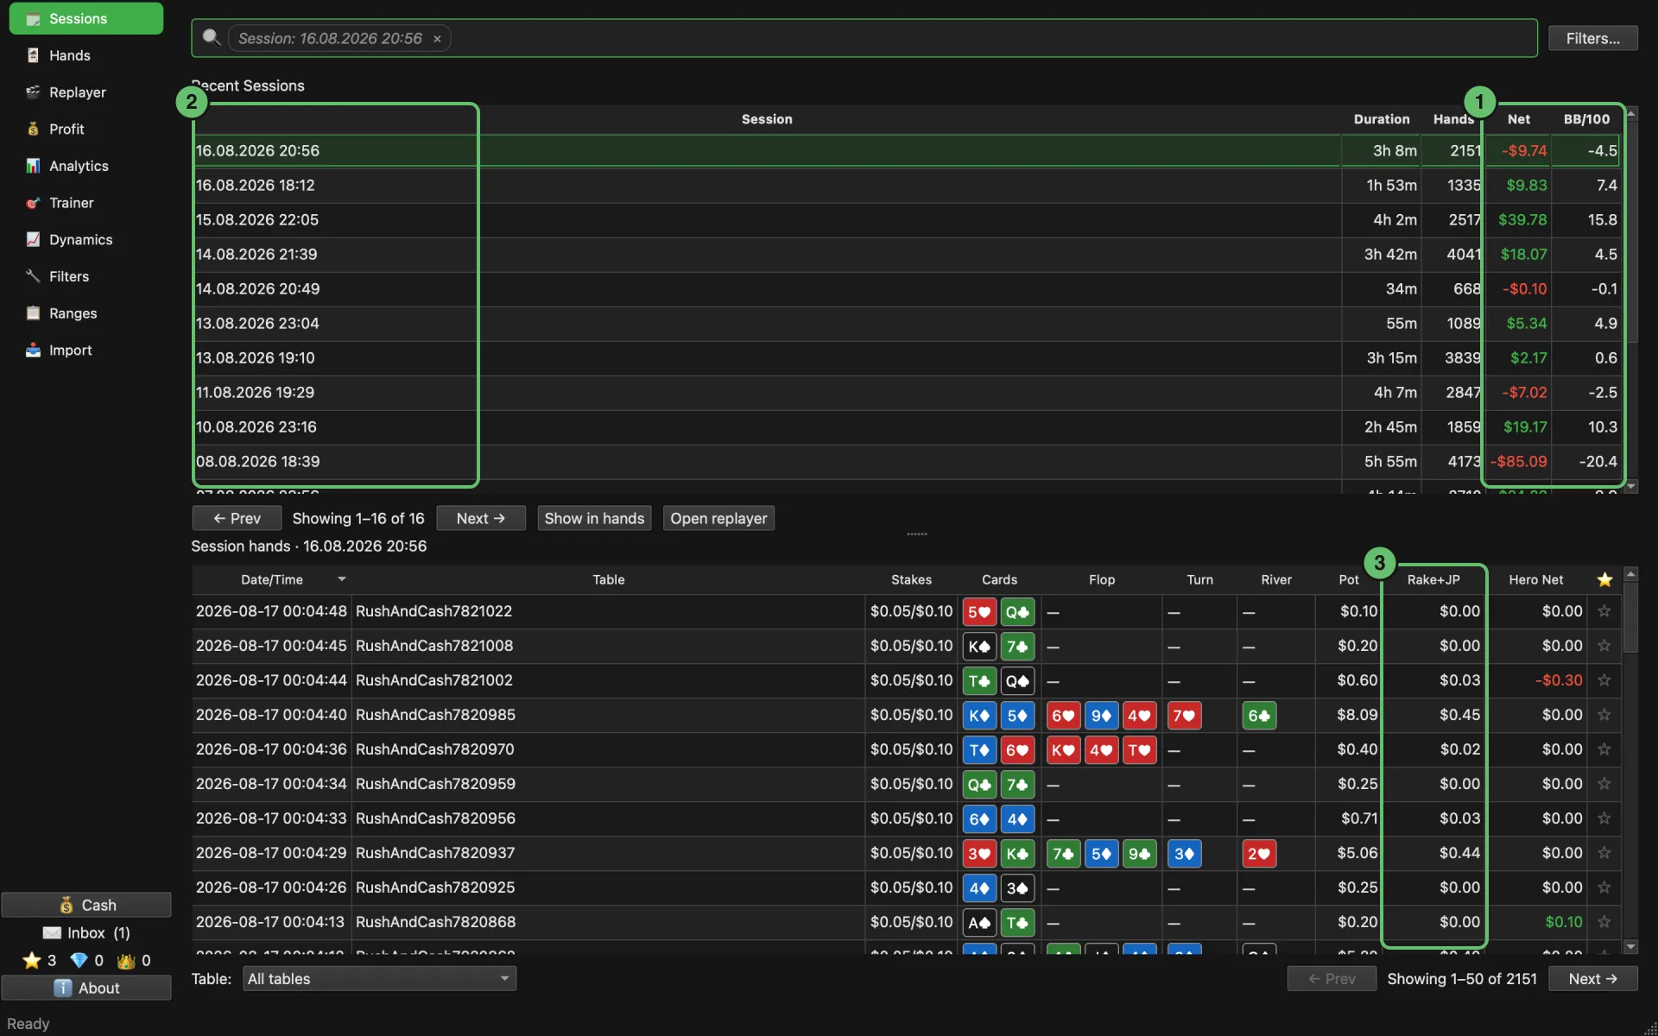
Task: Open the Dynamics graph icon
Action: tap(33, 239)
